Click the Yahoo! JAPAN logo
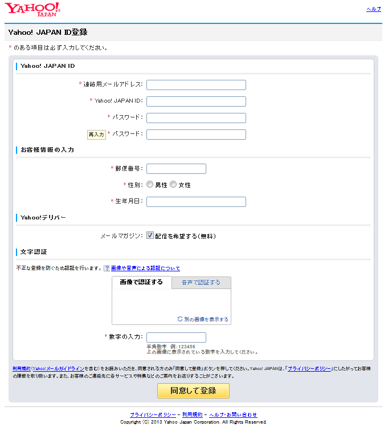 (32, 10)
